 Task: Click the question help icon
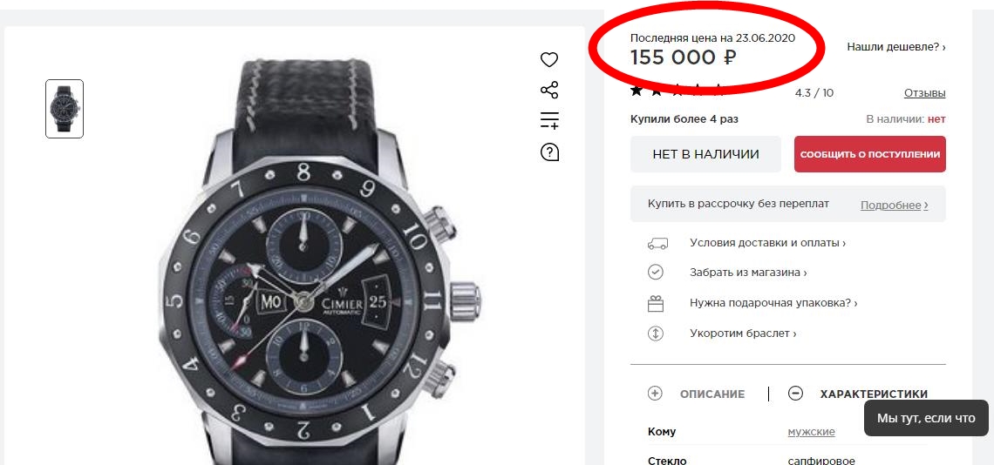pos(549,152)
